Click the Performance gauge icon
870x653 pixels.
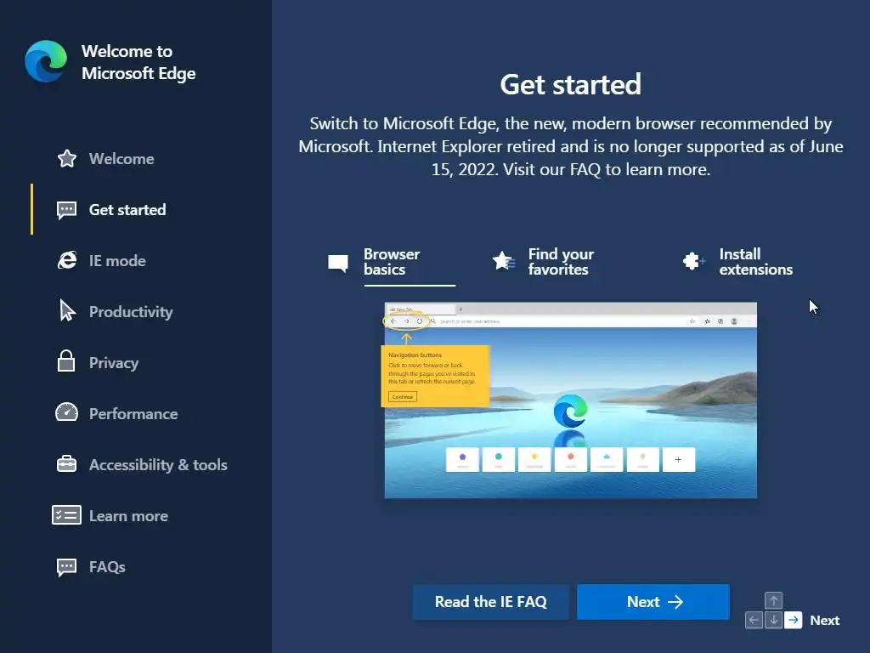pos(66,412)
